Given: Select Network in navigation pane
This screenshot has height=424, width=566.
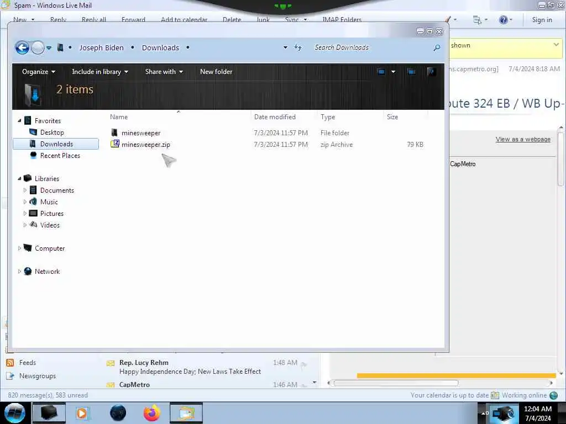Looking at the screenshot, I should (x=47, y=271).
